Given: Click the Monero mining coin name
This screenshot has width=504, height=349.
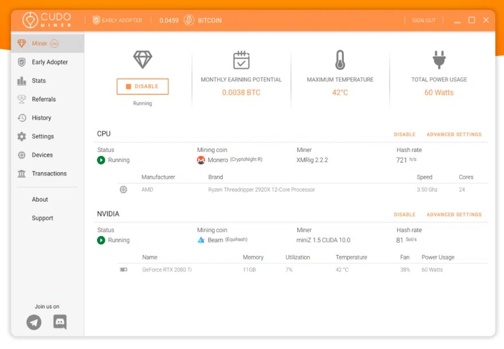Looking at the screenshot, I should coord(218,160).
